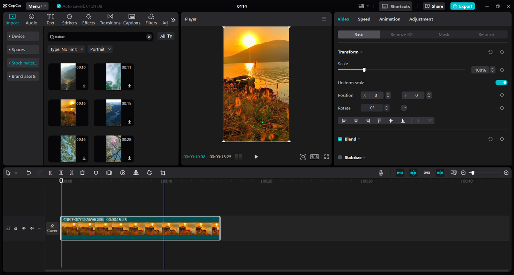Clear the nature search text

tap(149, 36)
